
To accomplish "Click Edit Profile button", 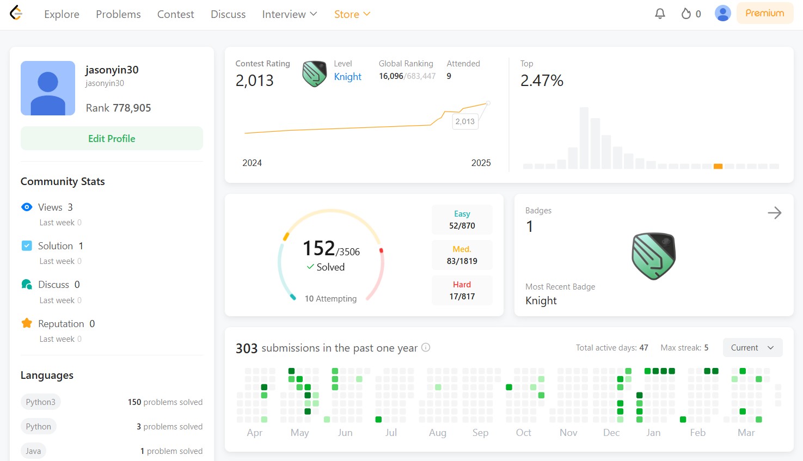I will click(112, 138).
